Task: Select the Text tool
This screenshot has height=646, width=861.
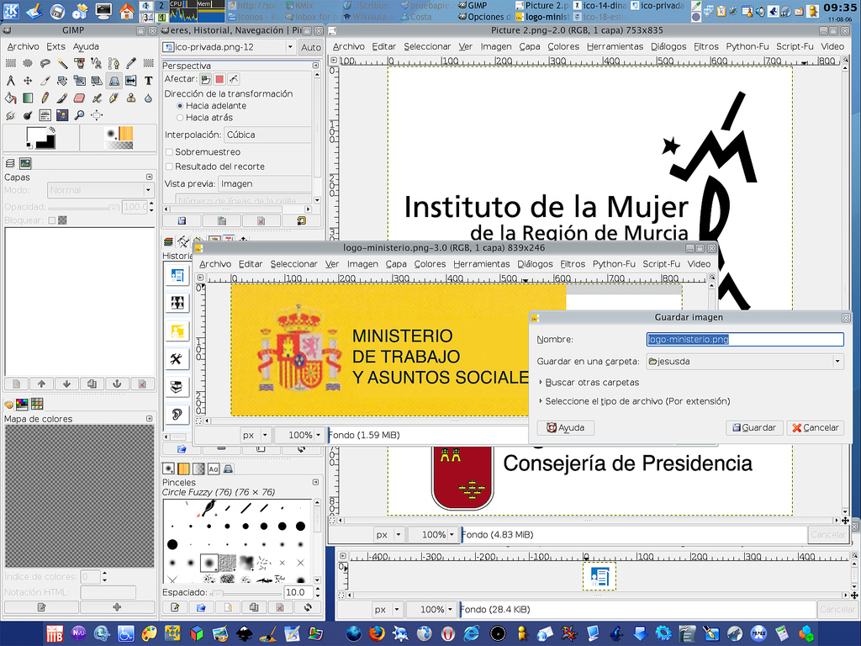Action: pos(148,82)
